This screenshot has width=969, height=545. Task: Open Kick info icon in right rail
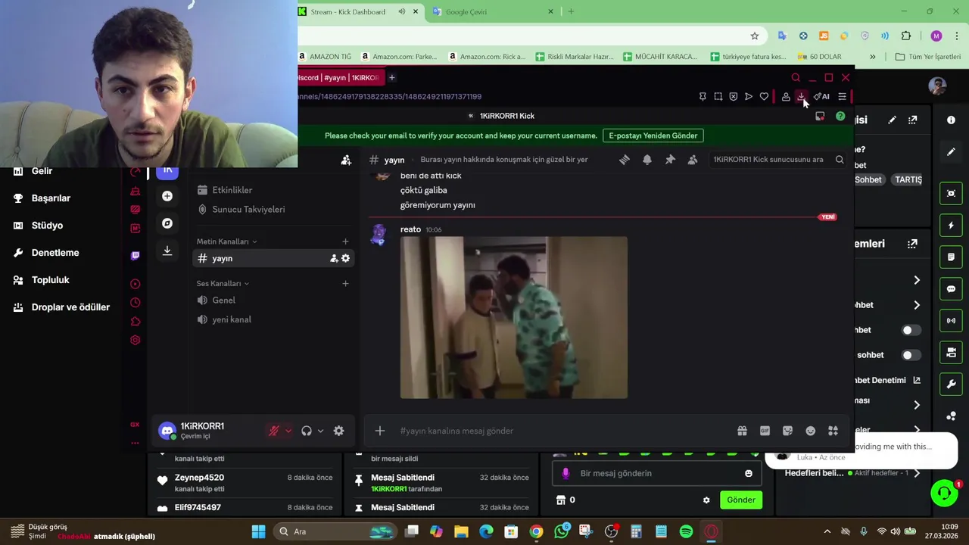tap(952, 120)
